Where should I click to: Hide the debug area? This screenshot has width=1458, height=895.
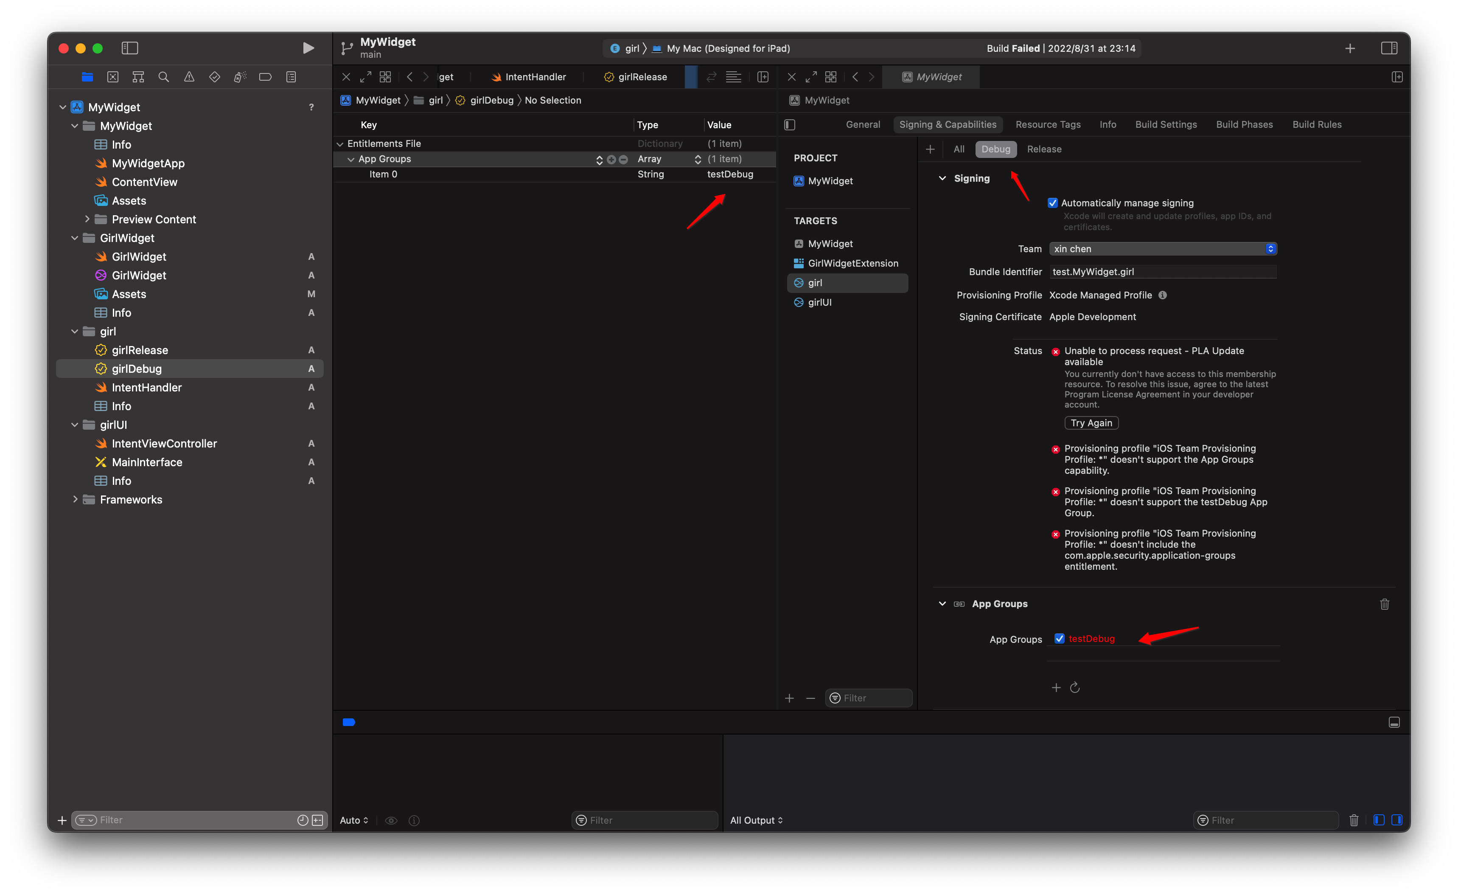[1394, 722]
